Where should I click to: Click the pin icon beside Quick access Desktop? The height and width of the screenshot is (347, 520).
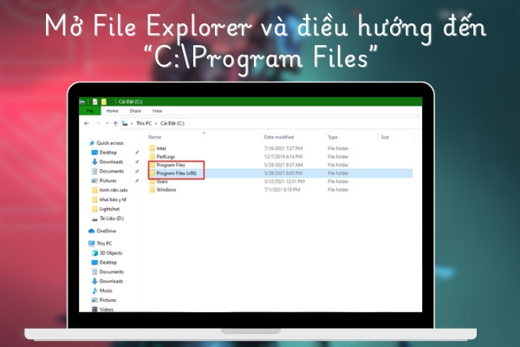pos(137,153)
